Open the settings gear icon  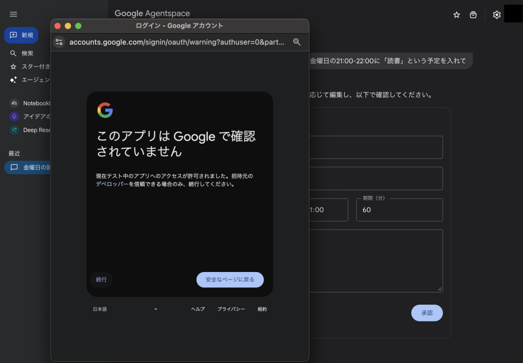(x=496, y=15)
